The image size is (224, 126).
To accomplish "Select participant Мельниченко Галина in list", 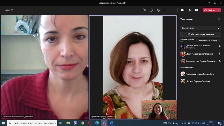I will point(201,61).
